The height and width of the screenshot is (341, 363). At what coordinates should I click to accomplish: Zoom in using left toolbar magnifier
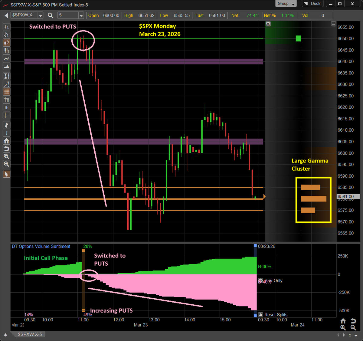6,156
